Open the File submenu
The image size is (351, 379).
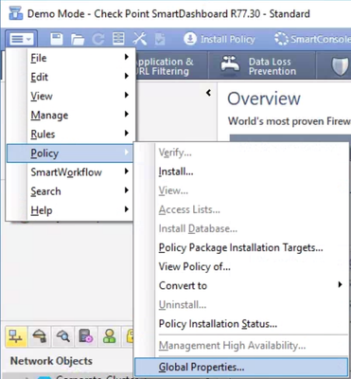pyautogui.click(x=71, y=58)
